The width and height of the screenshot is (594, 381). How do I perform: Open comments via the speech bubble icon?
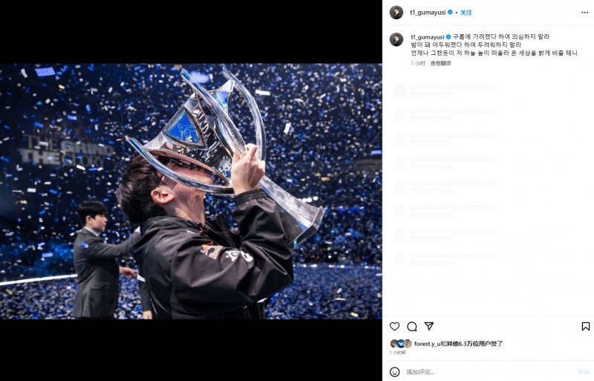pos(411,327)
